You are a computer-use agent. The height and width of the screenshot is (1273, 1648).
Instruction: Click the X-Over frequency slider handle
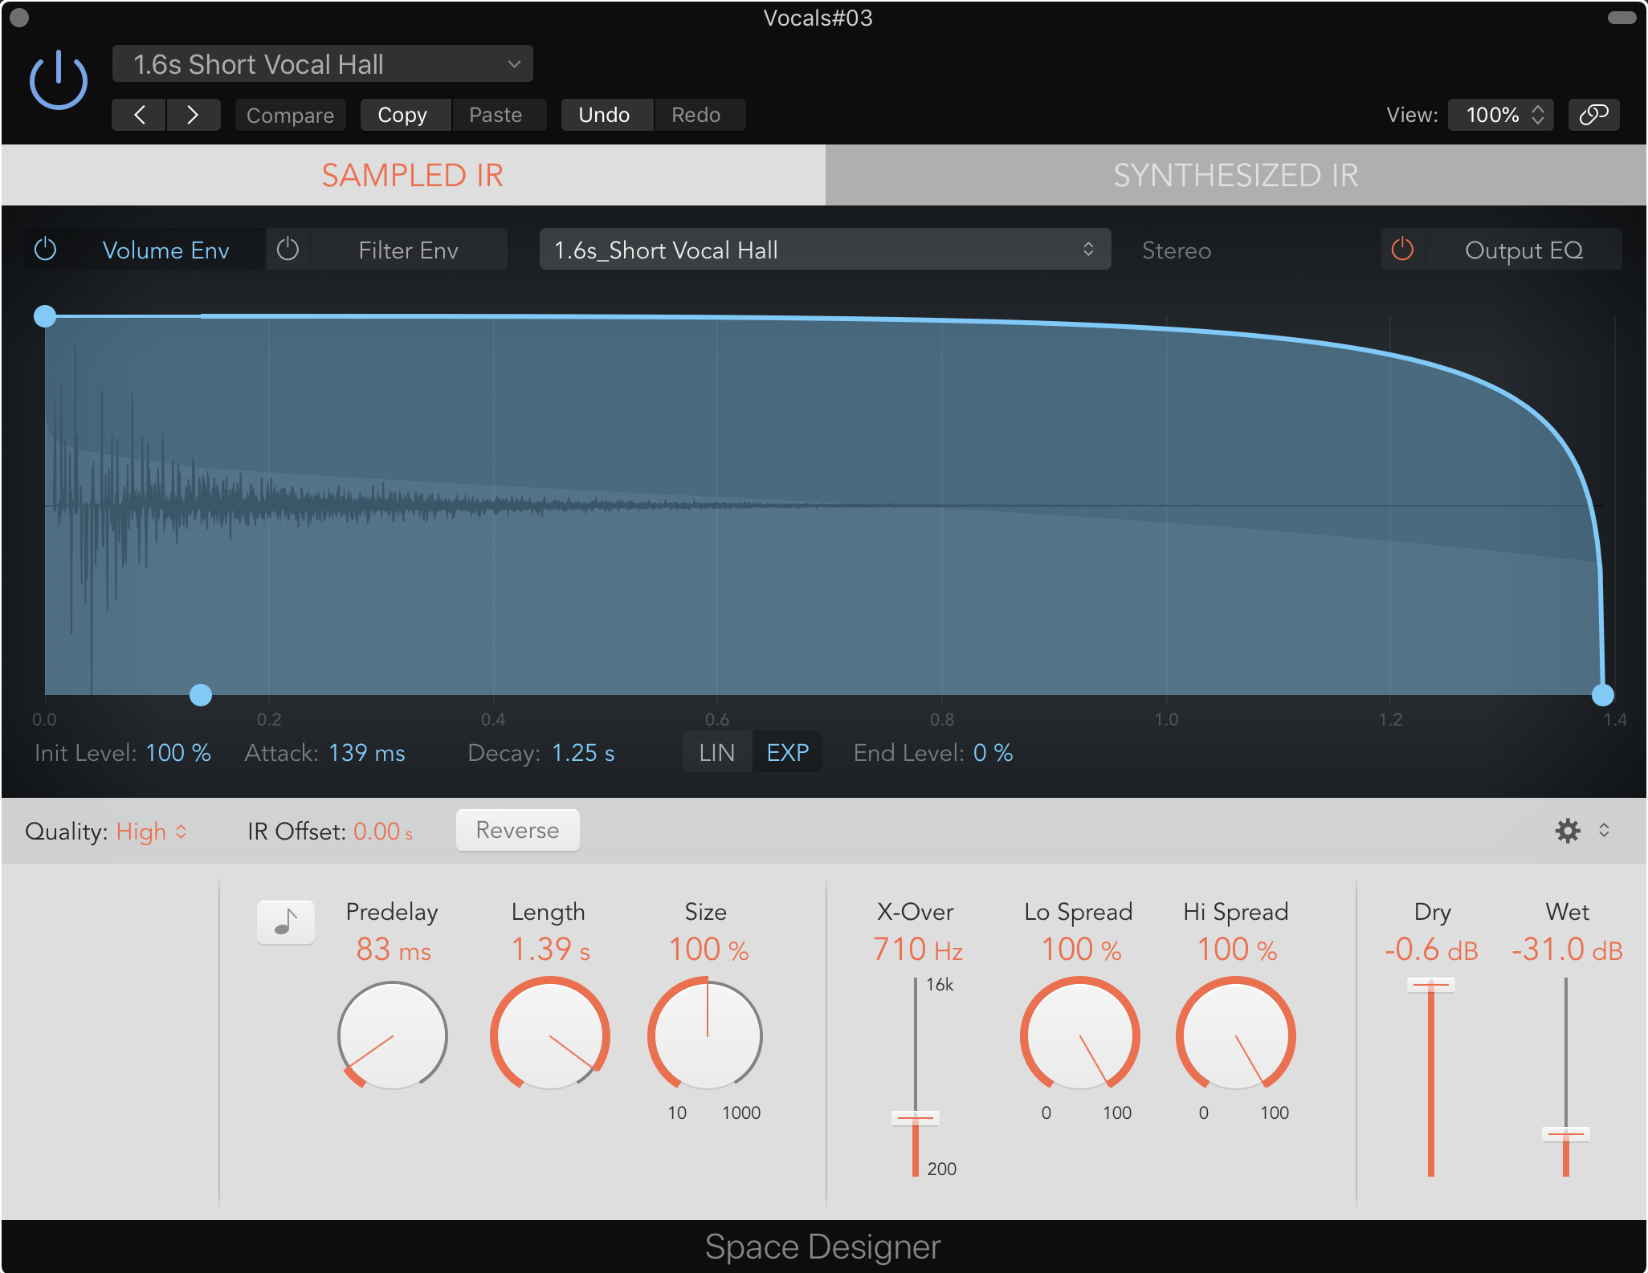pyautogui.click(x=916, y=1117)
